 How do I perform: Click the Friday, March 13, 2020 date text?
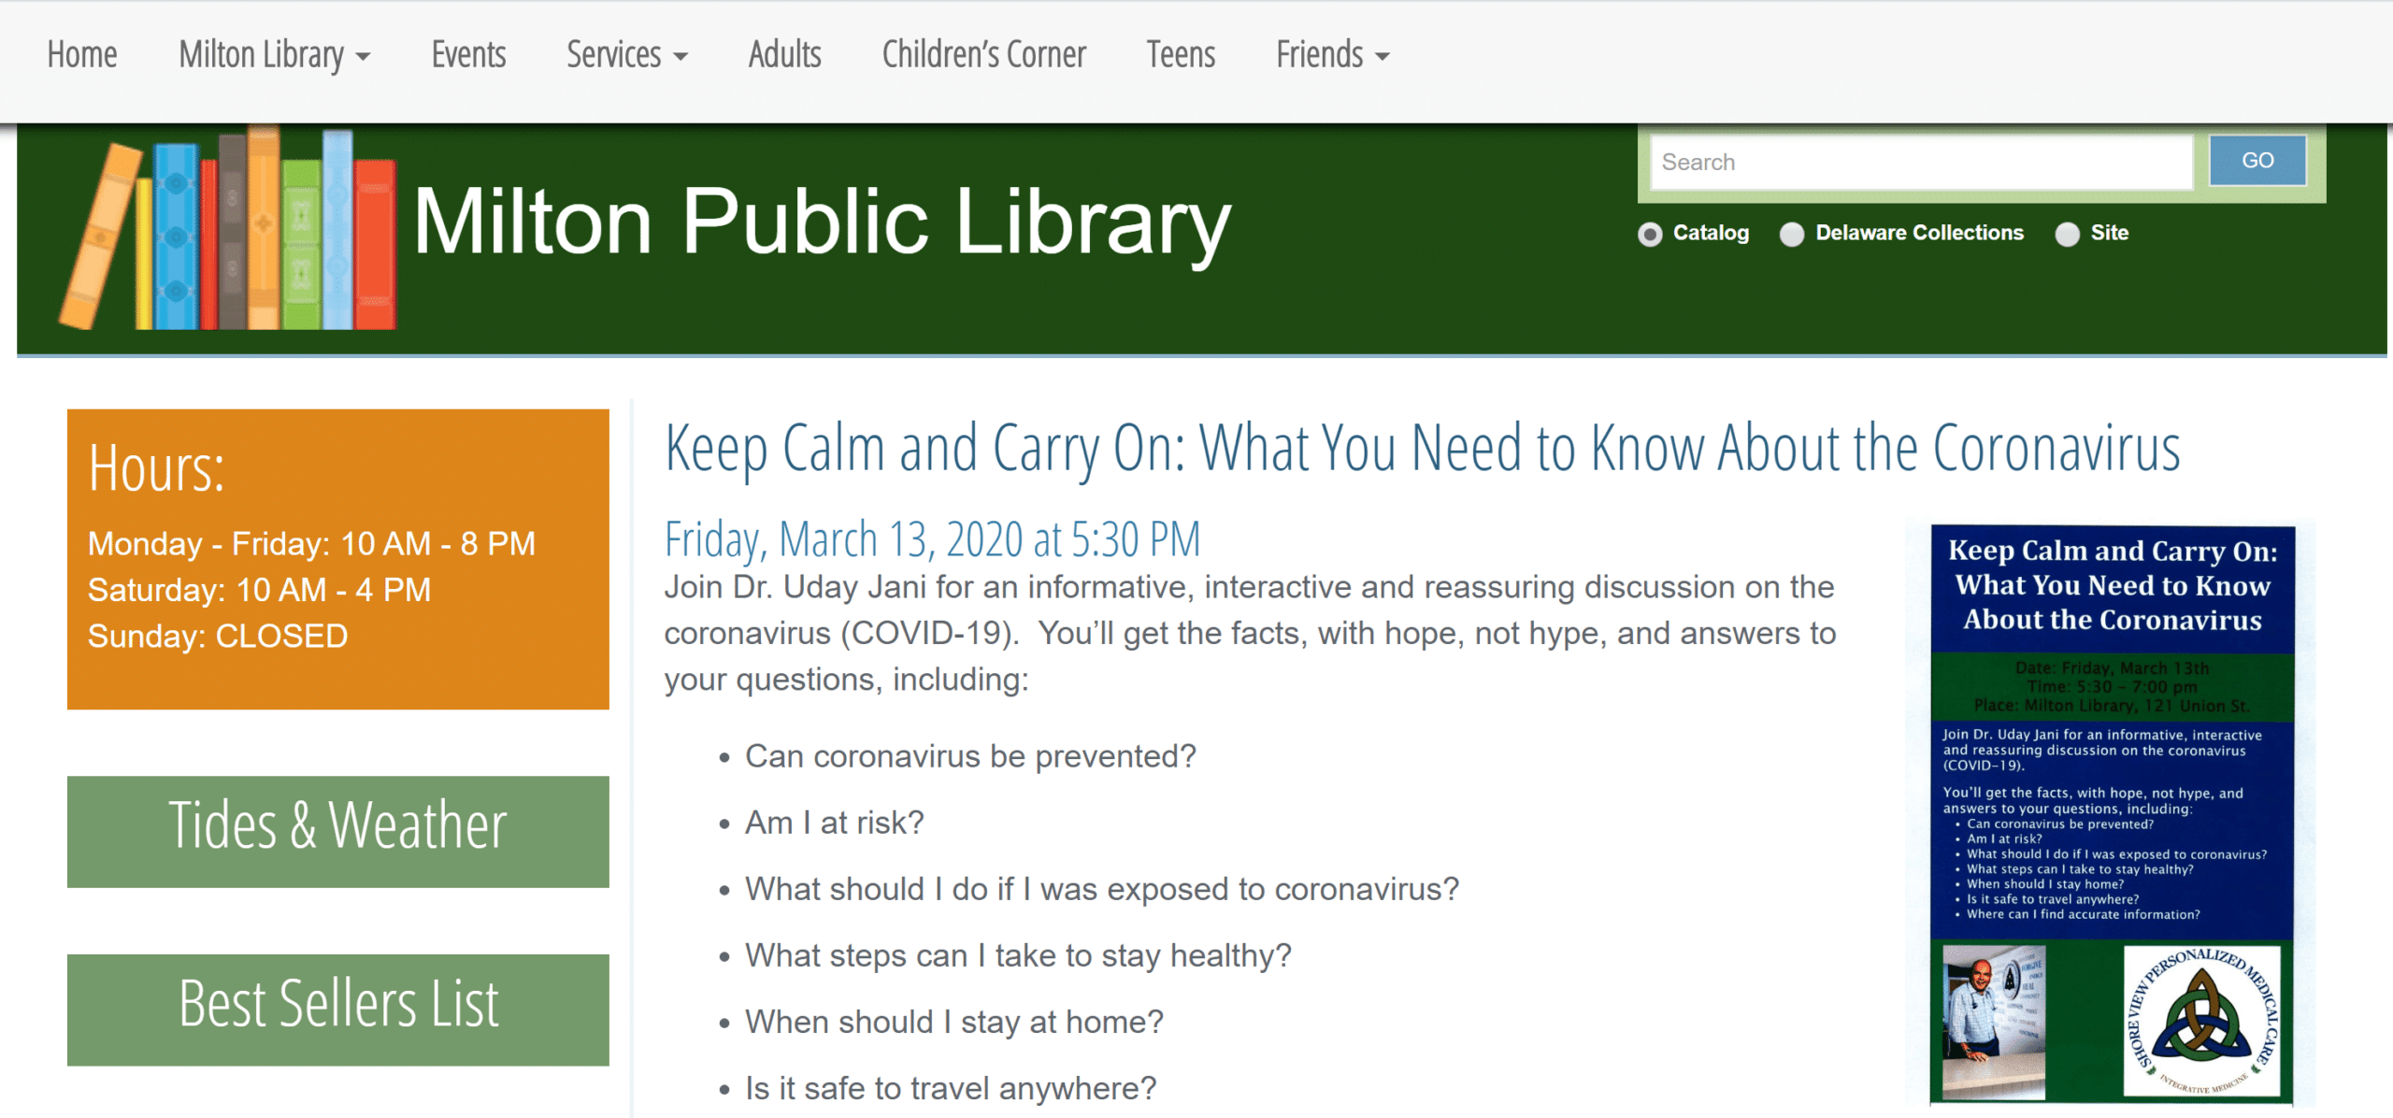point(932,539)
